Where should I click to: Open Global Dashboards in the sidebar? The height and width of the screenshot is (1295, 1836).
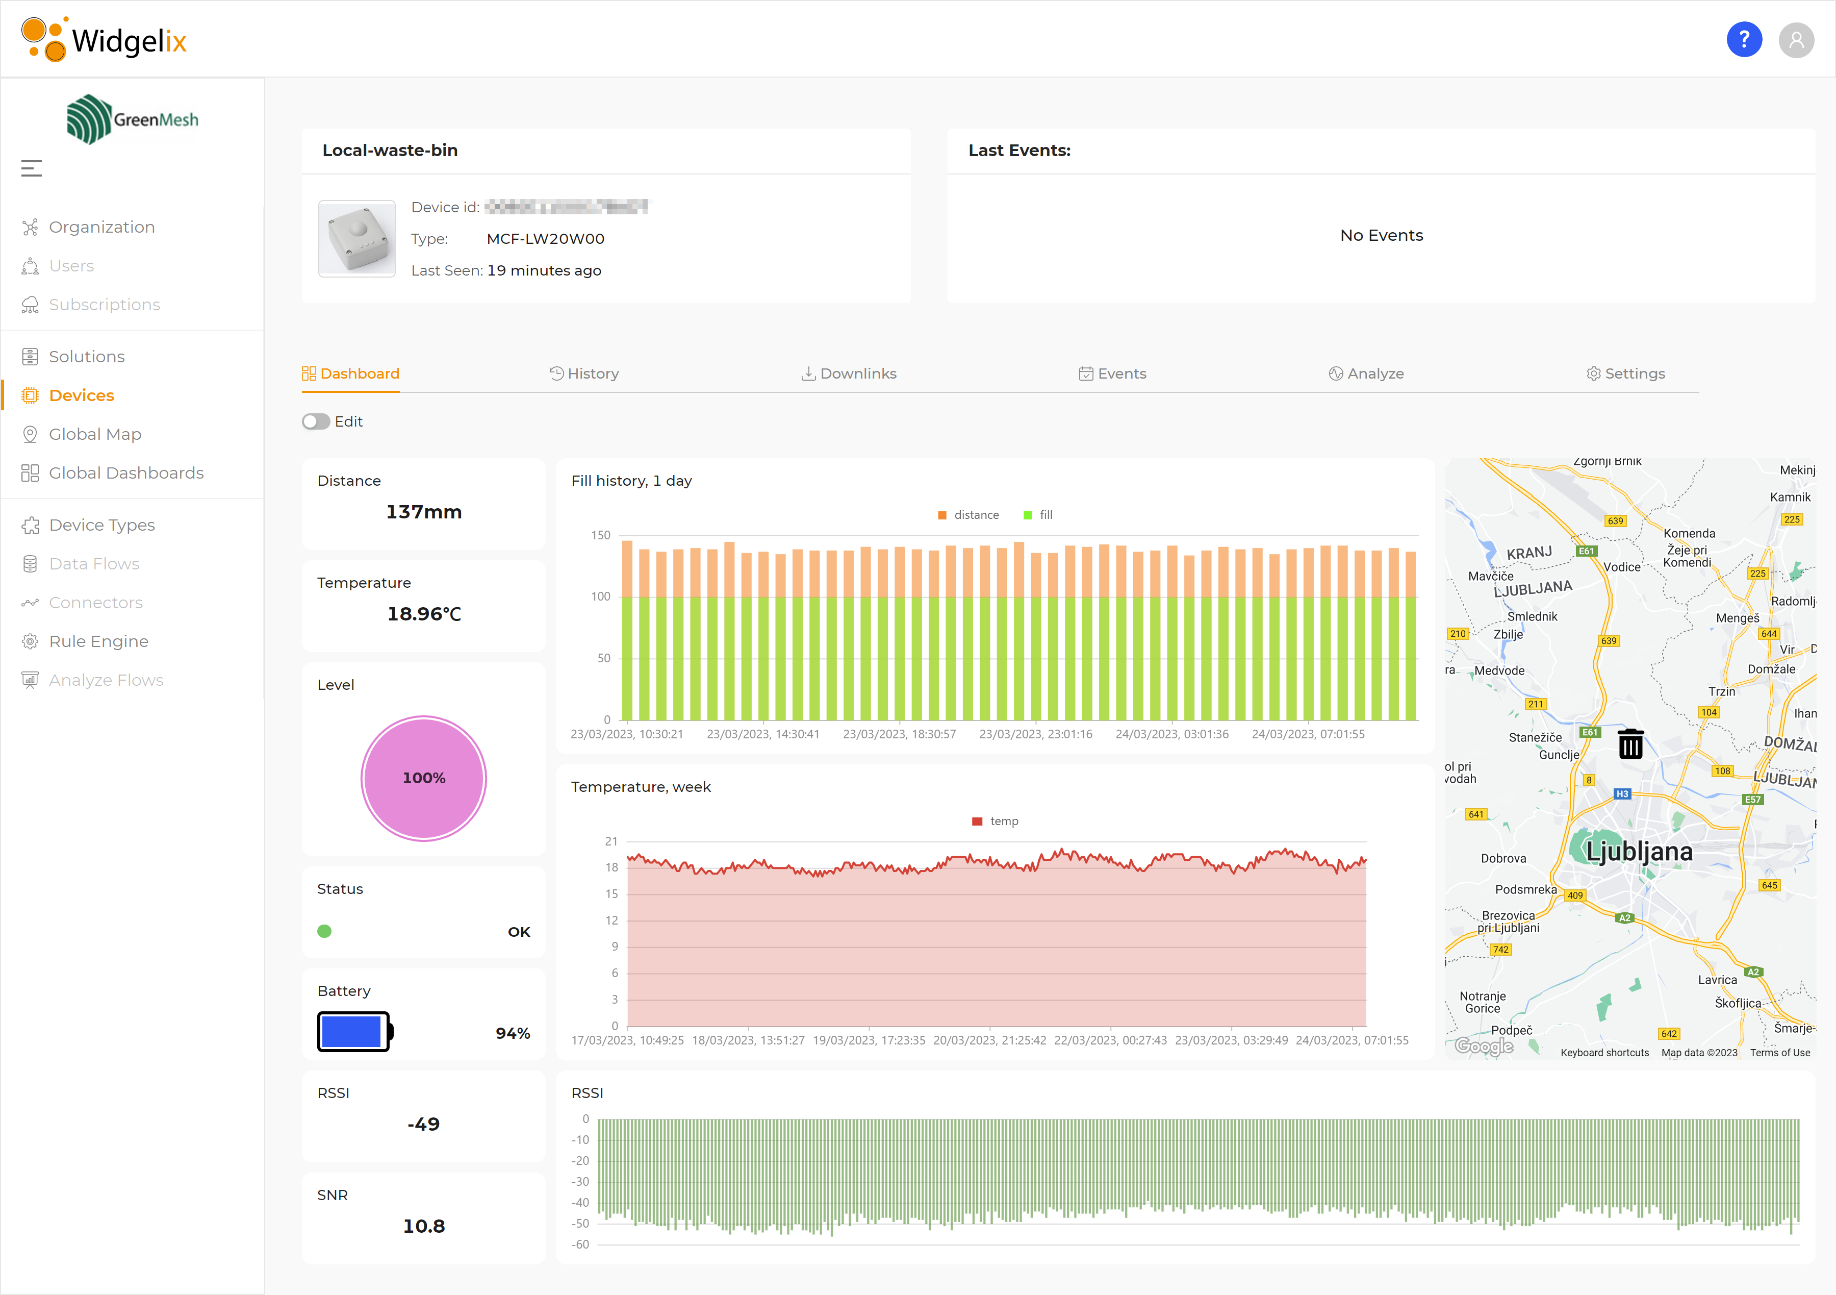pyautogui.click(x=125, y=472)
